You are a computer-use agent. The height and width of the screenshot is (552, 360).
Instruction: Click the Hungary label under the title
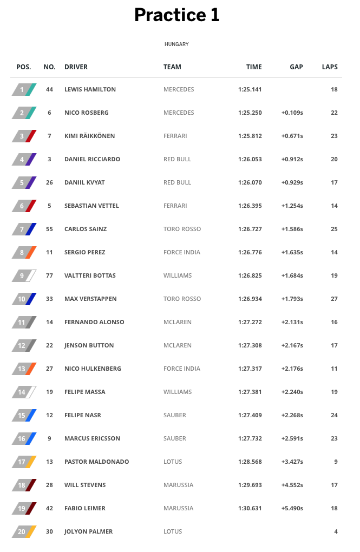click(x=176, y=44)
